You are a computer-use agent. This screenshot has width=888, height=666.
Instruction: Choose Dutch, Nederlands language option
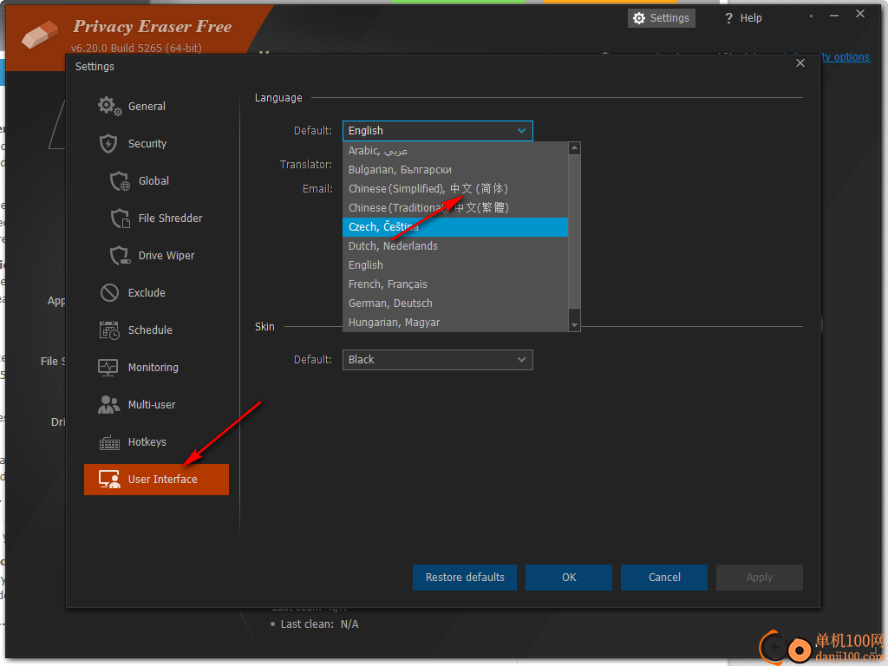point(455,245)
